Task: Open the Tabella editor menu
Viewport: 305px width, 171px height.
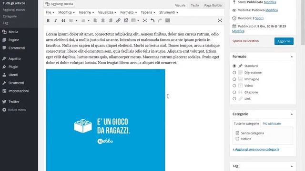Action: coord(148,12)
